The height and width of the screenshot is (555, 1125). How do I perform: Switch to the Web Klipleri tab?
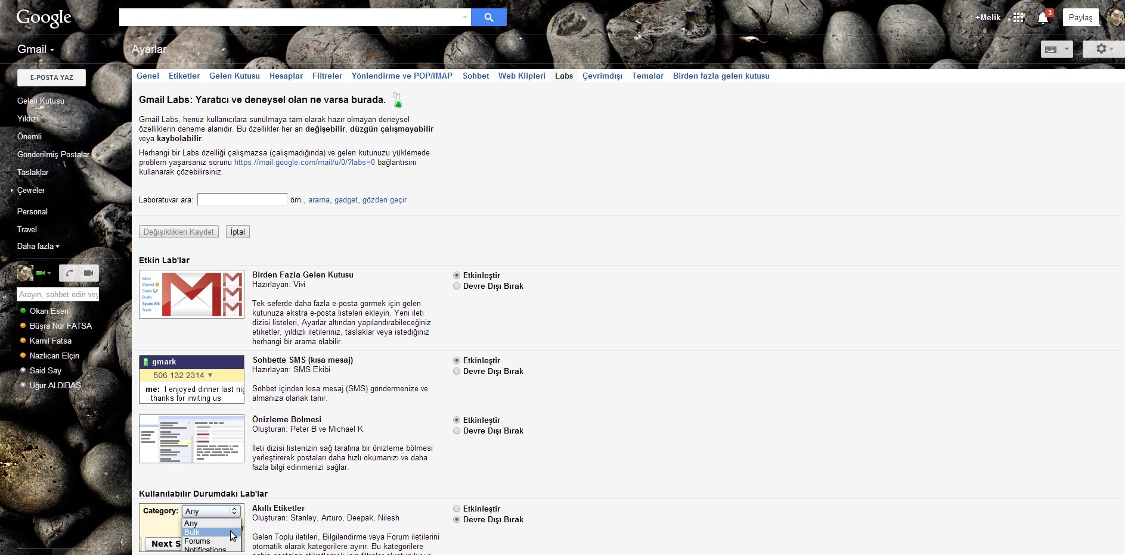(x=522, y=76)
